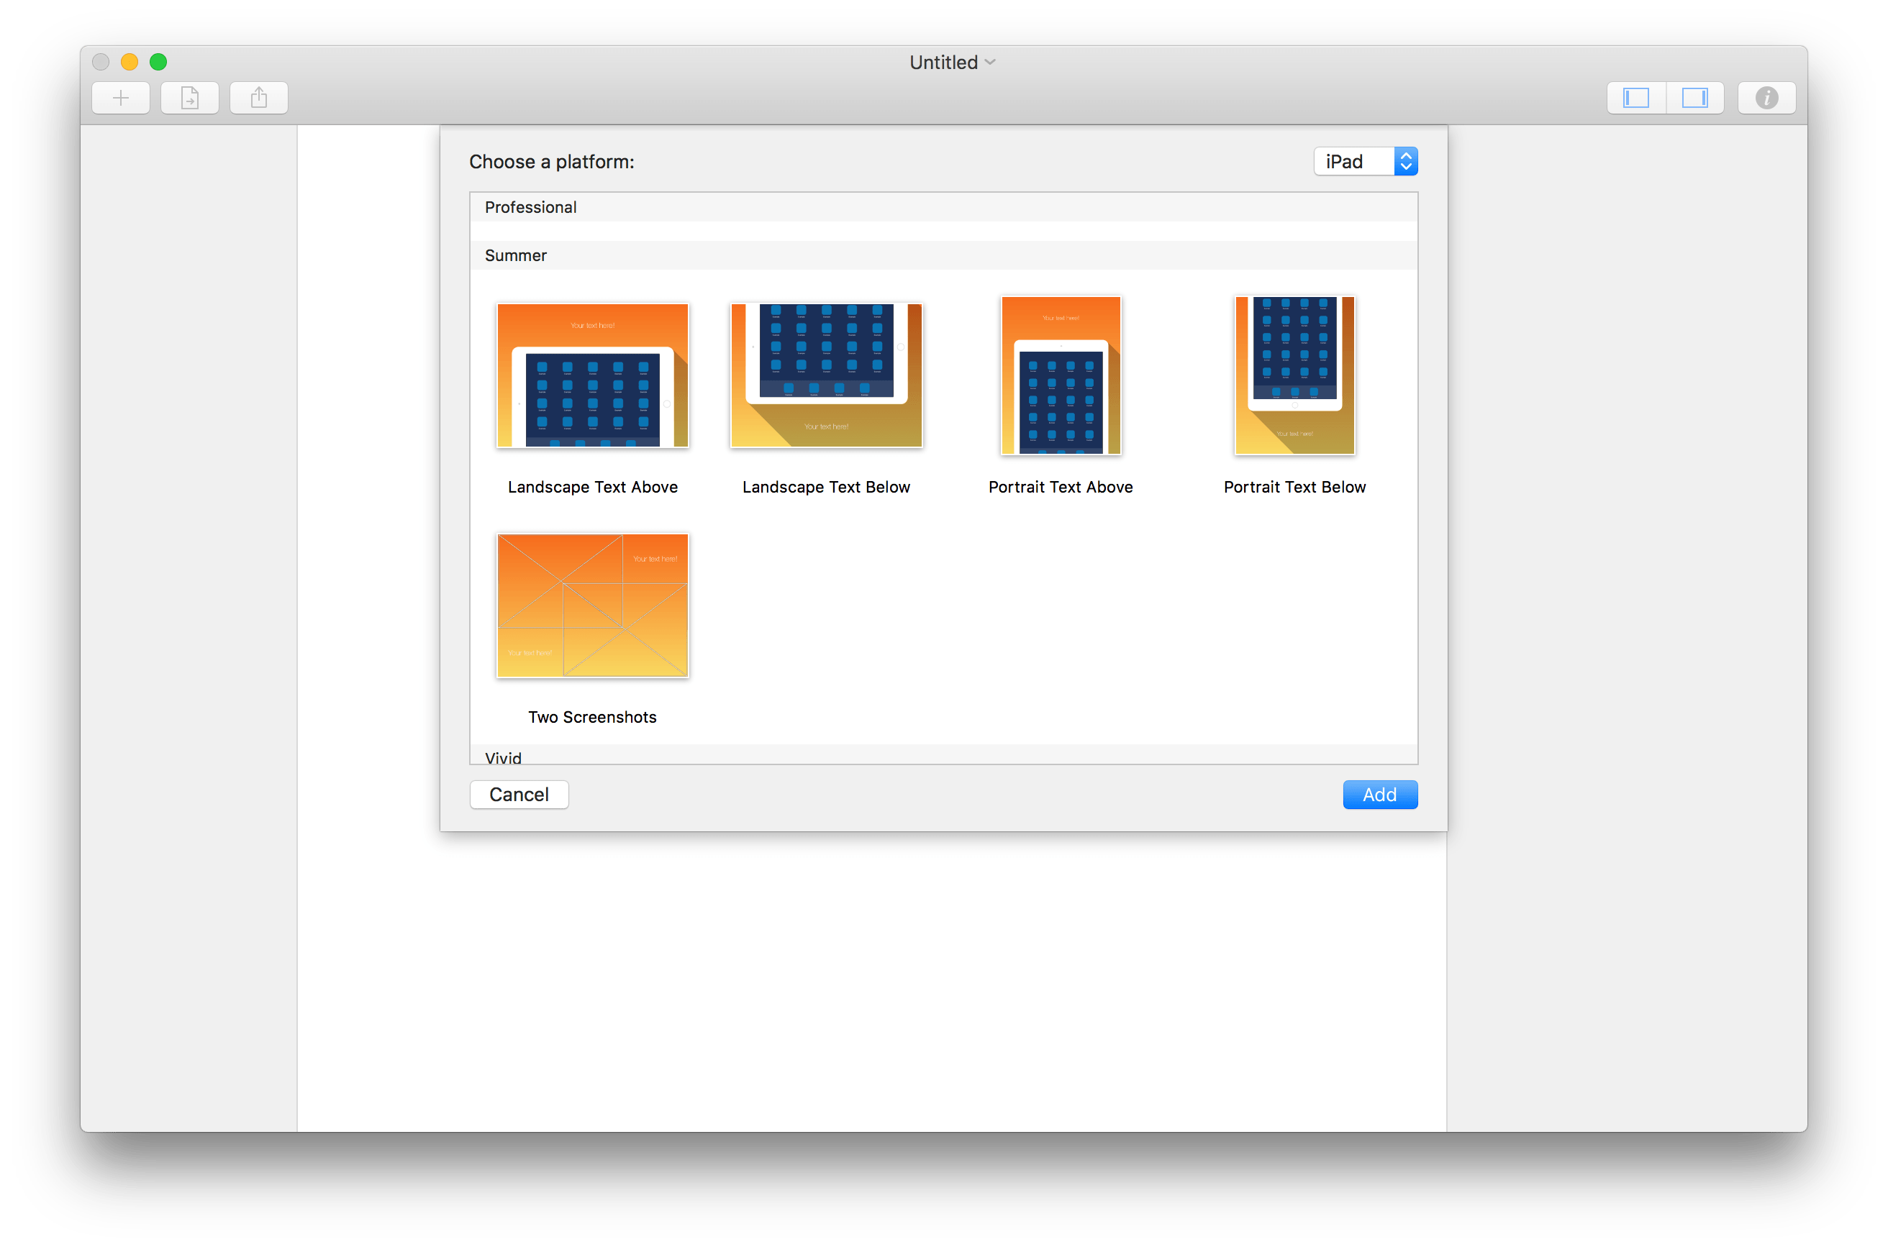1888x1247 pixels.
Task: Click the 'Portrait Text Above' label
Action: 1061,487
